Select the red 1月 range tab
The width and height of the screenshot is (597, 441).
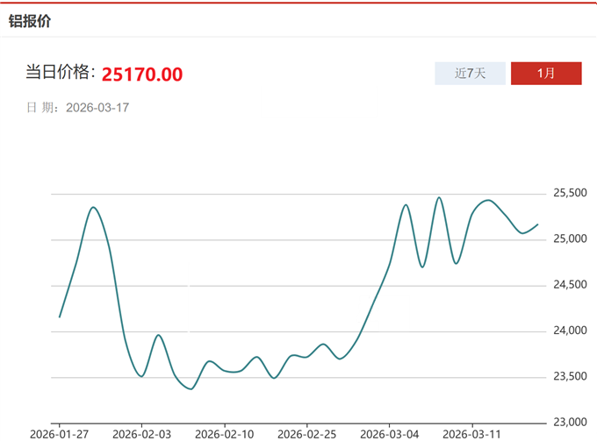546,74
